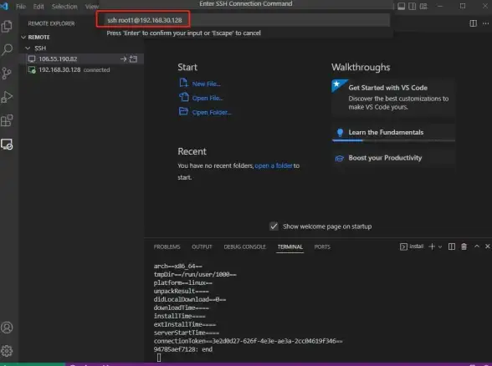The width and height of the screenshot is (492, 366).
Task: Open the Explorer view in activity bar
Action: (x=7, y=26)
